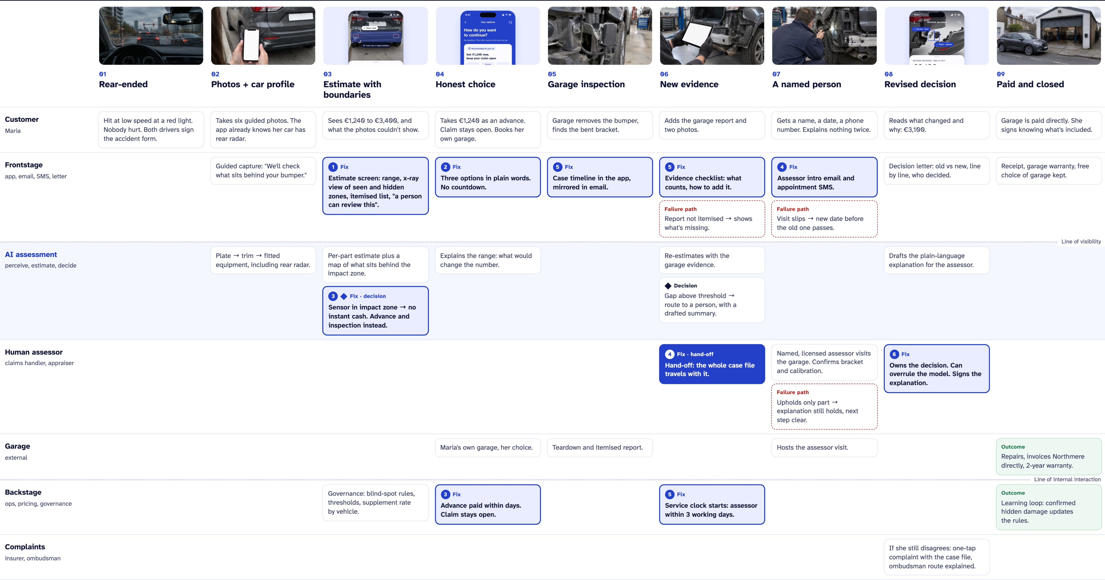Select the 'Human assessor' lane heading
This screenshot has height=580, width=1105.
(33, 352)
